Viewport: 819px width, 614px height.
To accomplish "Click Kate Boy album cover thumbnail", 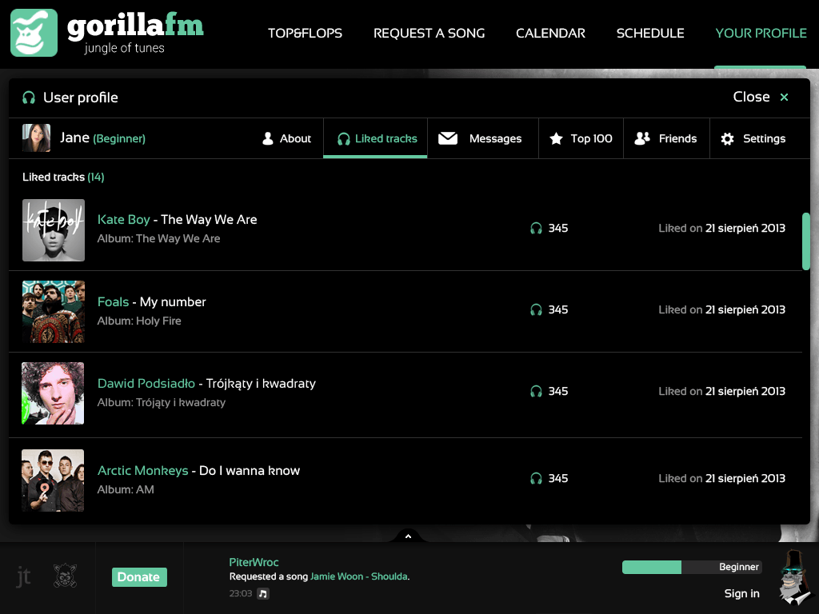I will pyautogui.click(x=54, y=229).
